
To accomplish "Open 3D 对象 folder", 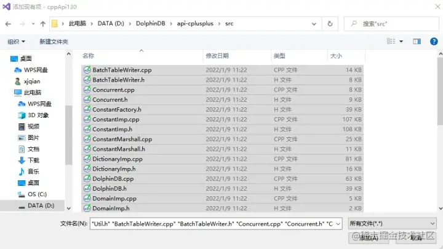I will tap(33, 115).
